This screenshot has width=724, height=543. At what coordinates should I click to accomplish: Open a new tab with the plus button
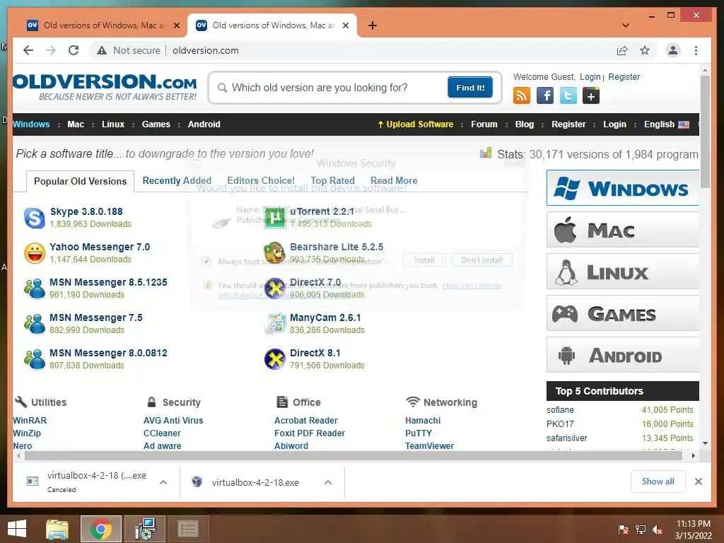pyautogui.click(x=372, y=25)
